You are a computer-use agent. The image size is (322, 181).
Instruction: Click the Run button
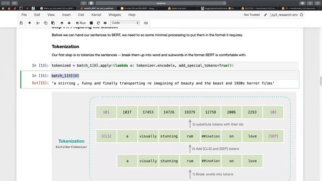click(x=81, y=23)
